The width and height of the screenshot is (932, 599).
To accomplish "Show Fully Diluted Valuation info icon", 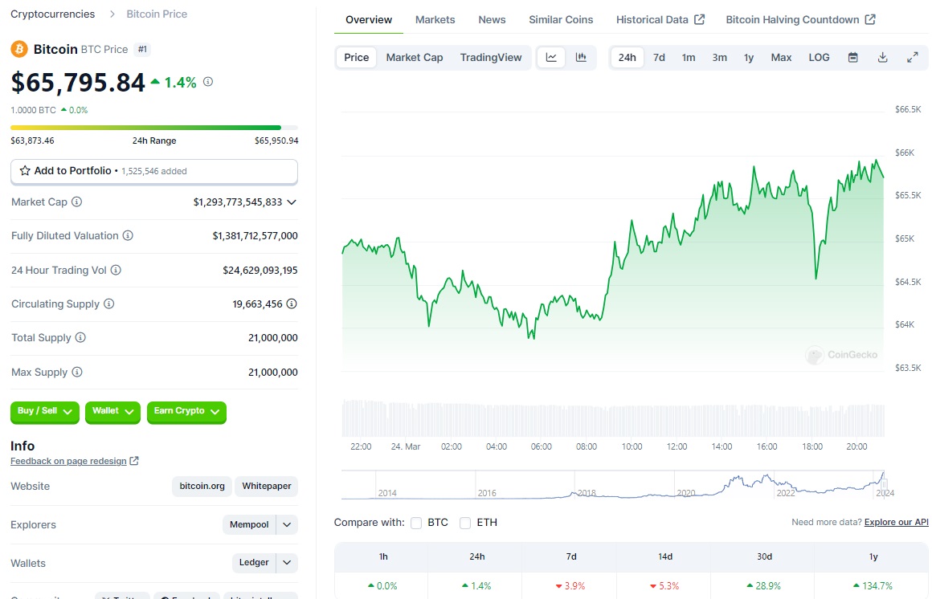I will [128, 236].
